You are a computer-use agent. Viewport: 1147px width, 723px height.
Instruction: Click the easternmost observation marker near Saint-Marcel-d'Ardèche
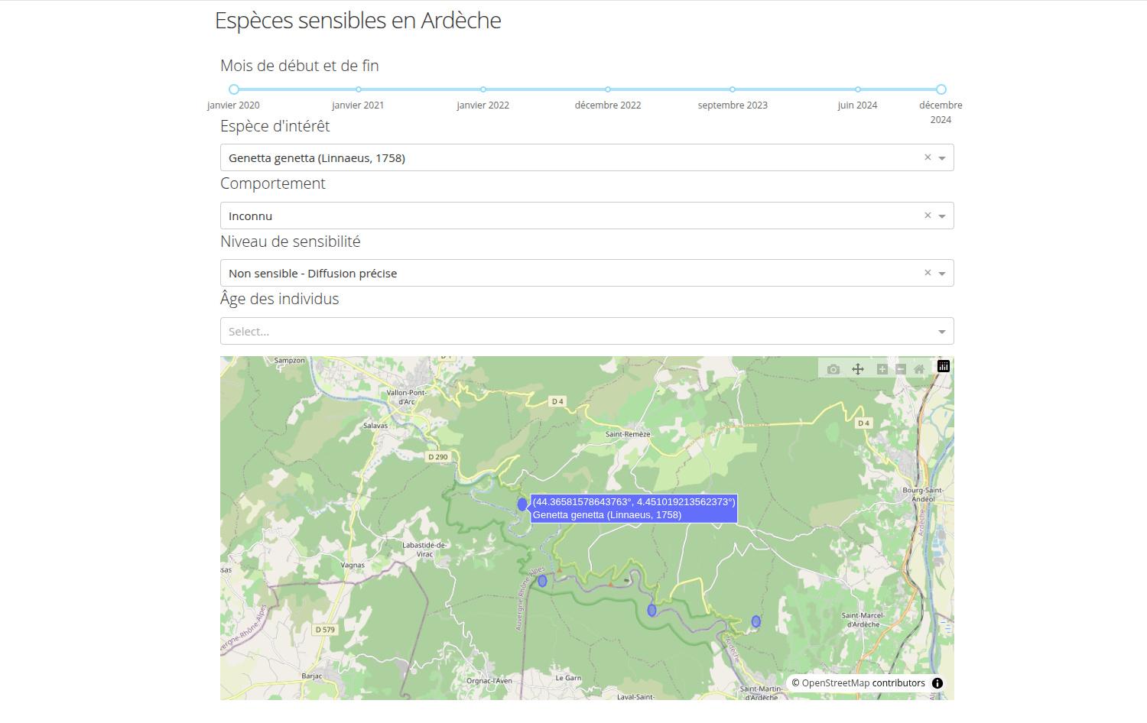click(x=755, y=622)
